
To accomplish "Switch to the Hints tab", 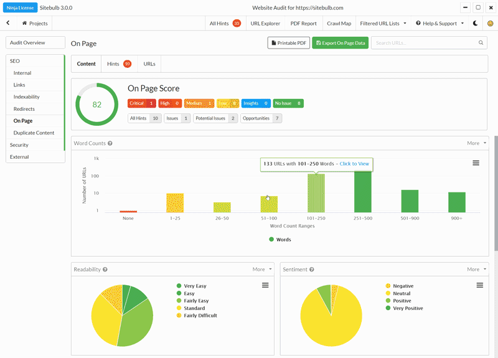I will coord(118,64).
